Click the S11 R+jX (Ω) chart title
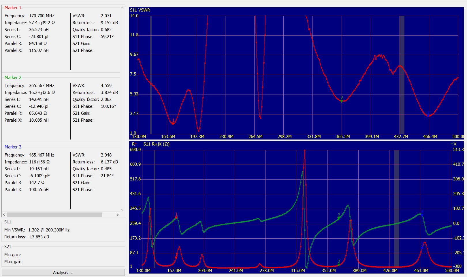Image resolution: width=467 pixels, height=277 pixels. 156,144
